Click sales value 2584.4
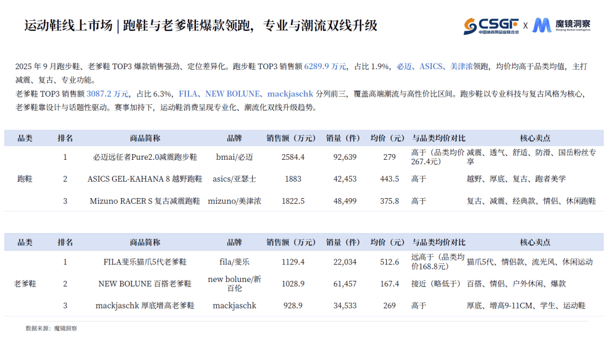 (x=293, y=157)
